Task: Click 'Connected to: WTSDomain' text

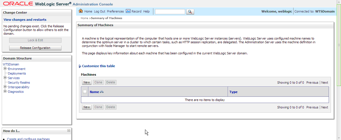Action: pos(314,11)
